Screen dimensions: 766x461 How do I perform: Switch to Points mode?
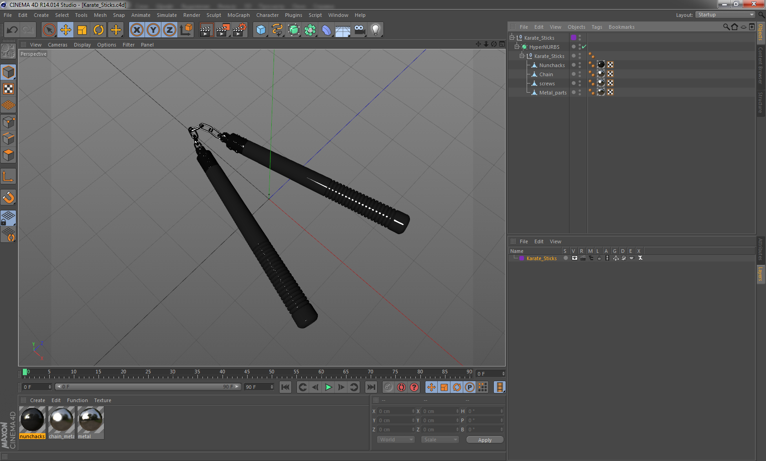tap(8, 122)
